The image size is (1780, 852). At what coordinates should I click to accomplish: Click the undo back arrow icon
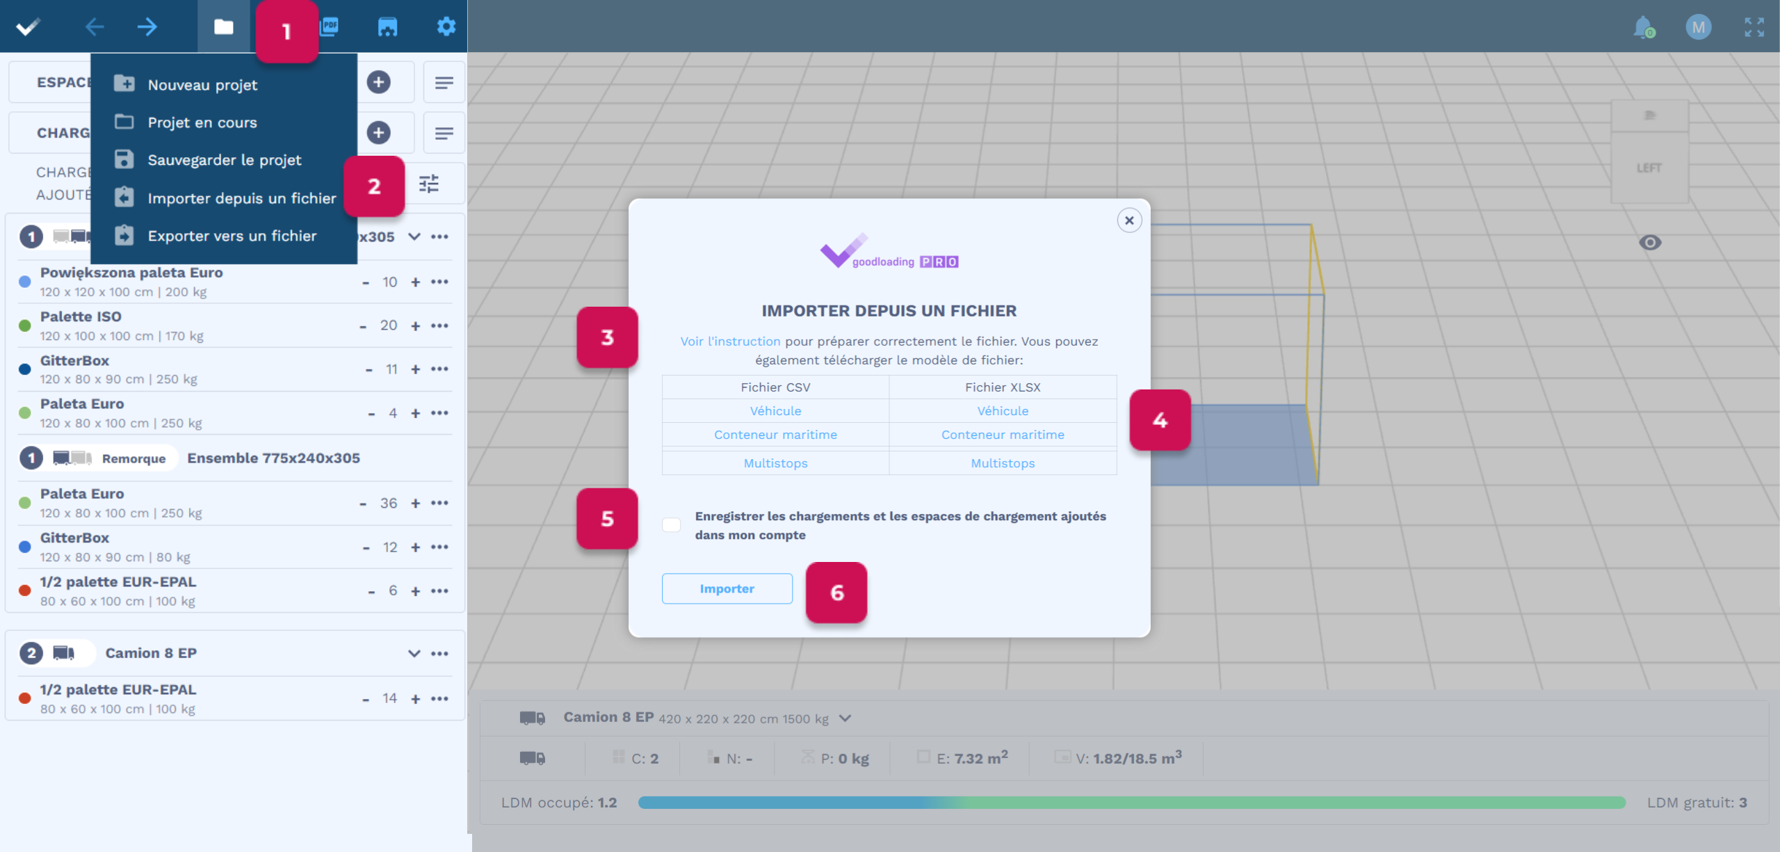95,27
